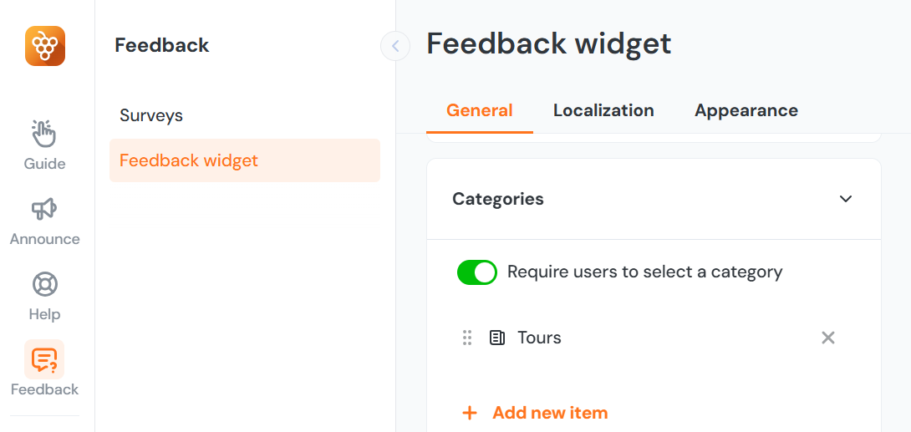Viewport: 911px width, 432px height.
Task: Click the Feedback widget page title
Action: tap(549, 44)
